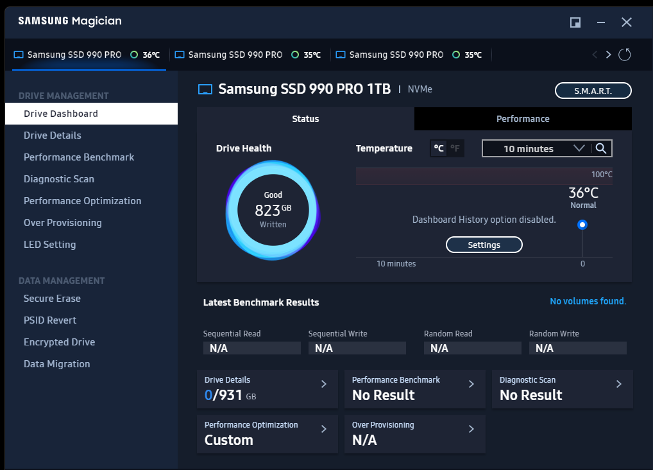Open Diagnostic Scan card arrow
This screenshot has height=470, width=653.
click(618, 384)
